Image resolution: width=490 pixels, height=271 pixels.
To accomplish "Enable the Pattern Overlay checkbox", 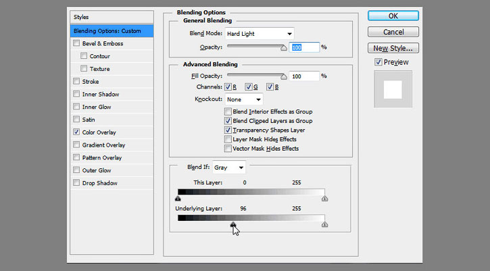I will (x=76, y=157).
